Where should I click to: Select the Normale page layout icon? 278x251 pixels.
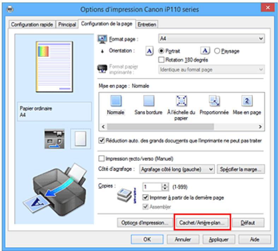point(116,101)
